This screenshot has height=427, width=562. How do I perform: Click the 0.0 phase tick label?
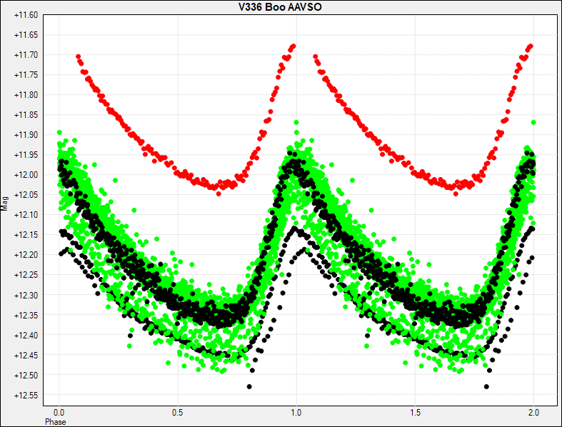click(59, 412)
